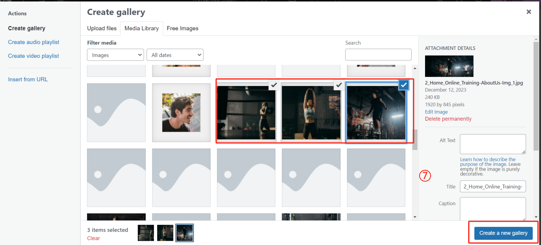This screenshot has width=541, height=245.
Task: Click the media grid scrollbar thumb
Action: (x=415, y=140)
